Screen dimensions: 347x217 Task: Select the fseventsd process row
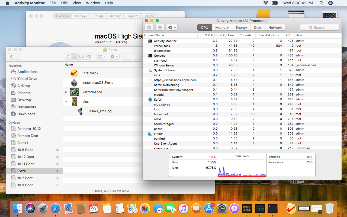coord(242,114)
